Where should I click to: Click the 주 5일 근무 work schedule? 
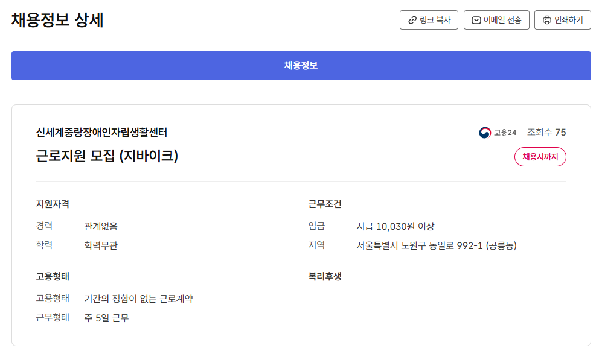[106, 318]
